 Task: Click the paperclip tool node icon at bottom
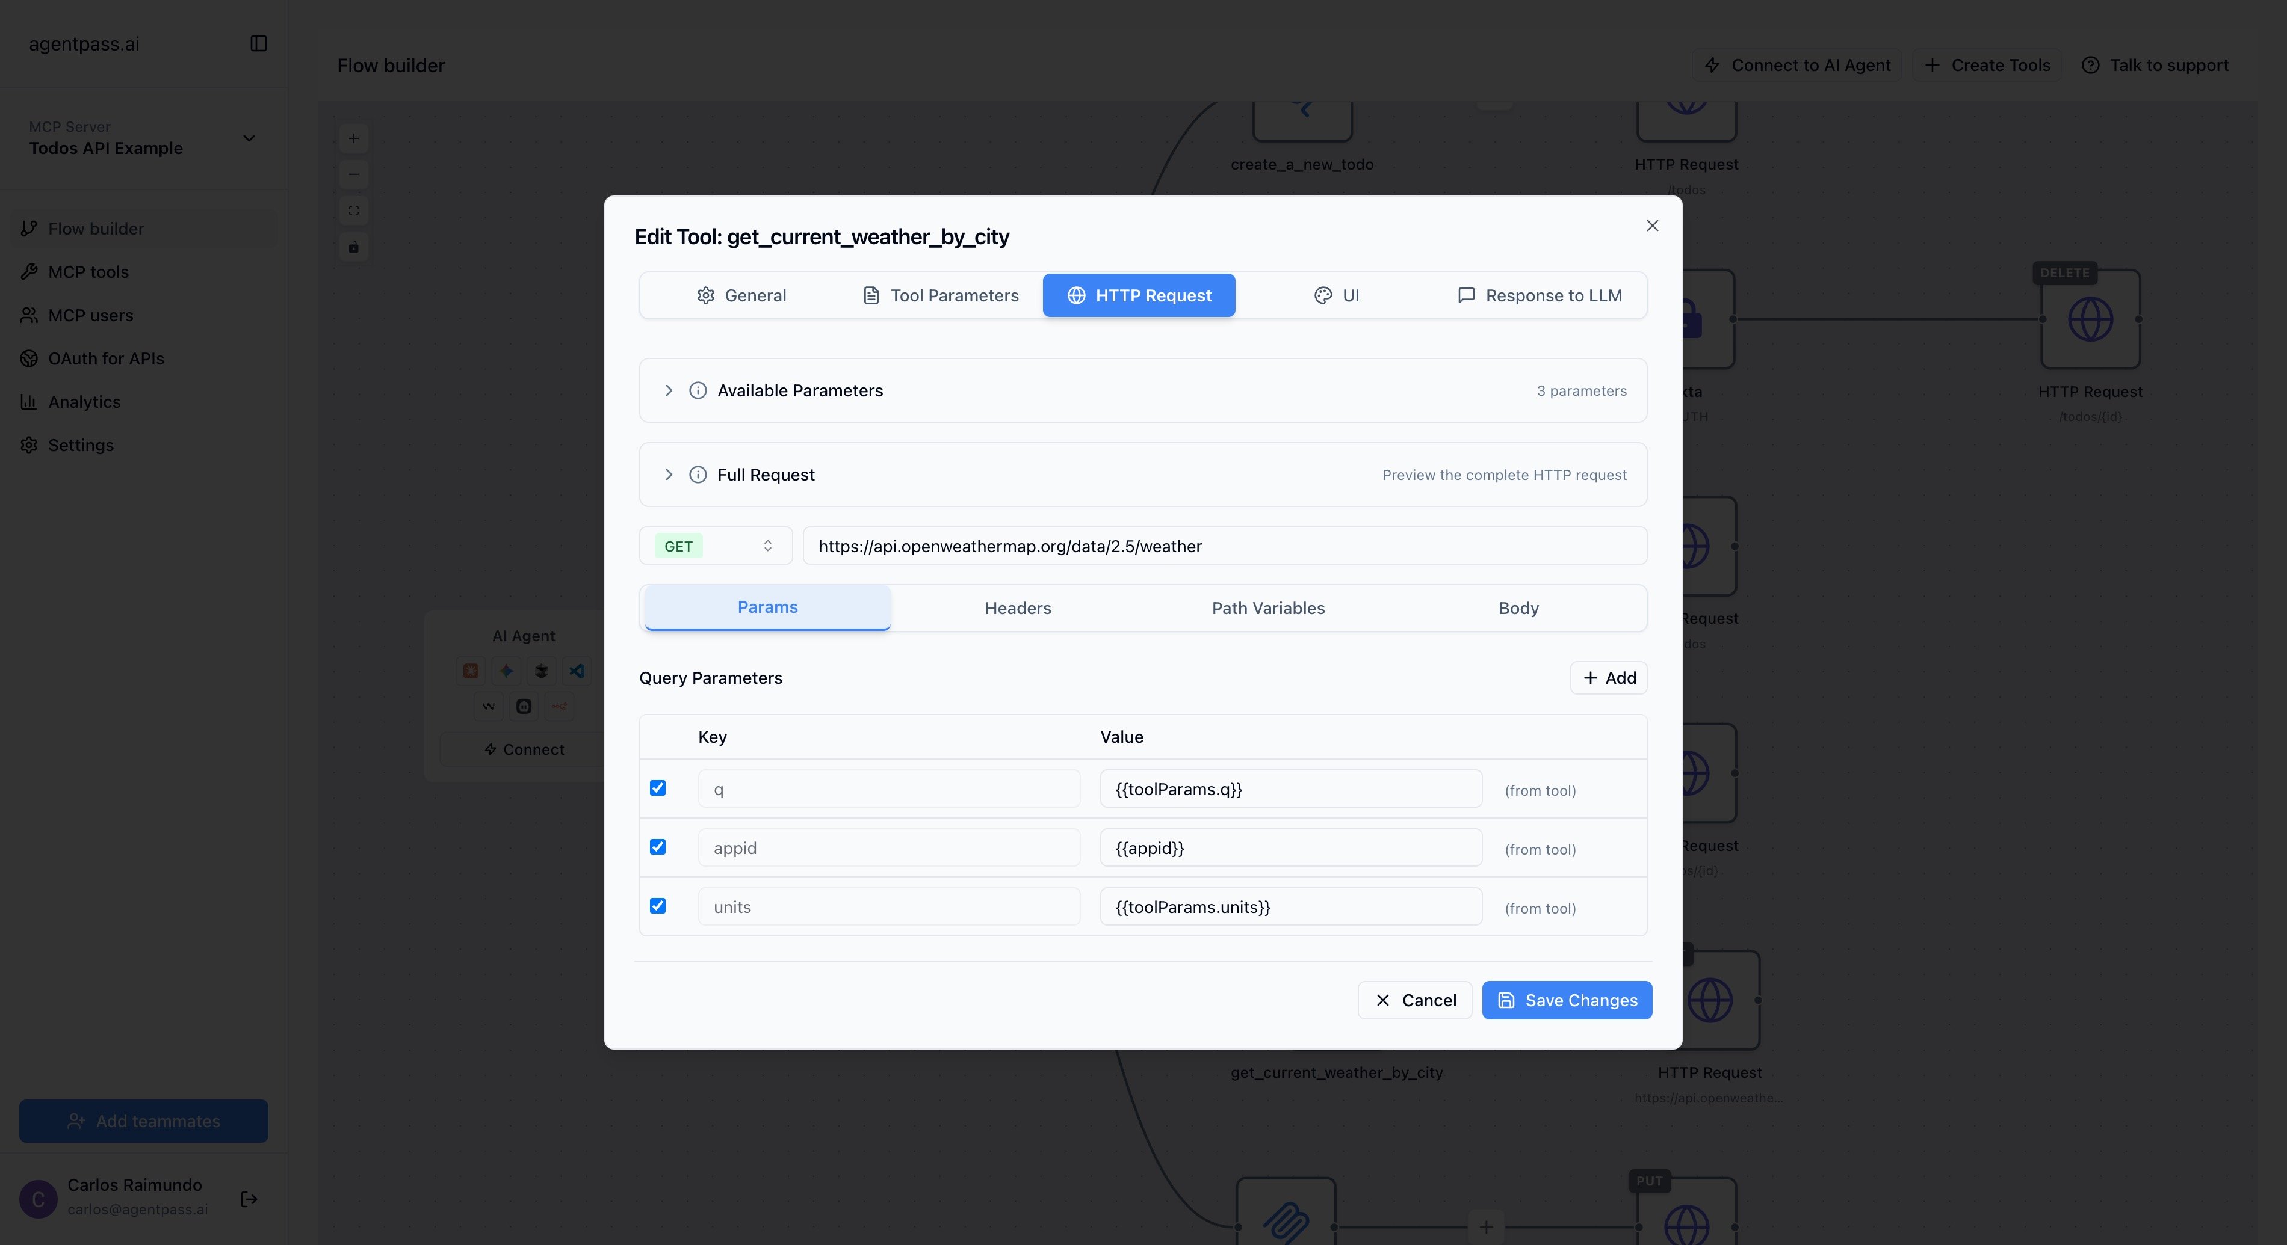[x=1287, y=1223]
